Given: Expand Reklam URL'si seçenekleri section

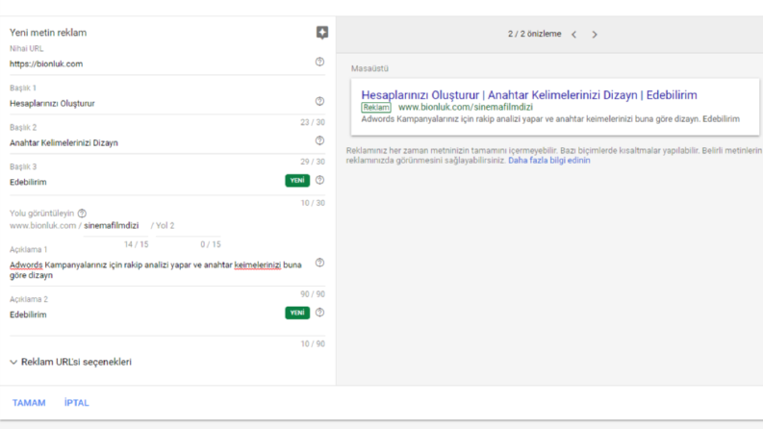Looking at the screenshot, I should [x=71, y=362].
